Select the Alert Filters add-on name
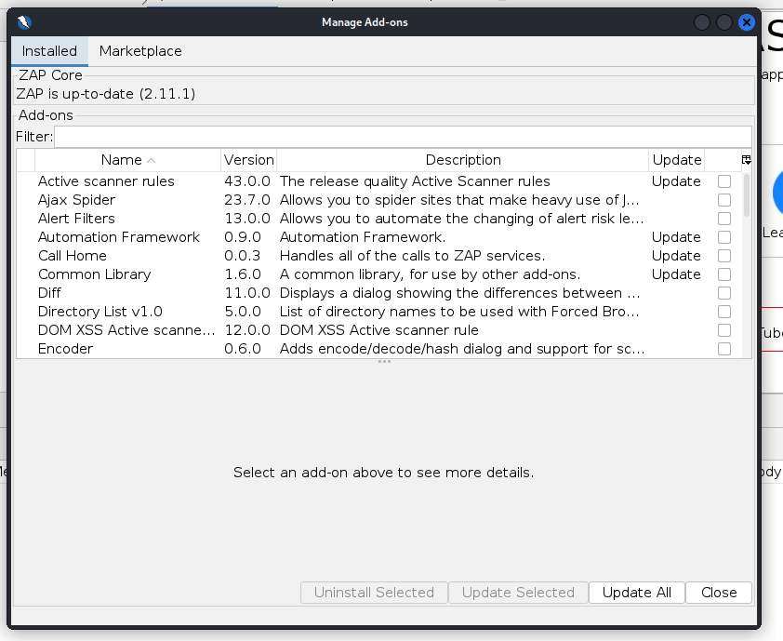The height and width of the screenshot is (641, 783). (x=76, y=219)
